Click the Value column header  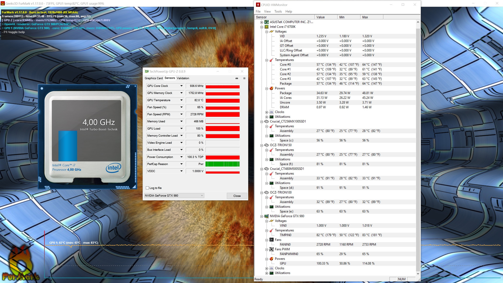pos(326,17)
